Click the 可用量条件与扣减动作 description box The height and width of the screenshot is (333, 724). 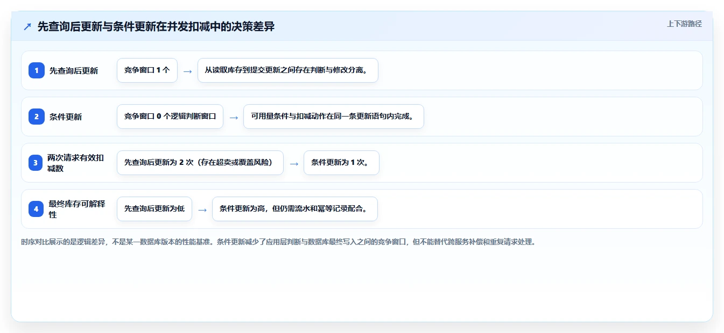334,117
